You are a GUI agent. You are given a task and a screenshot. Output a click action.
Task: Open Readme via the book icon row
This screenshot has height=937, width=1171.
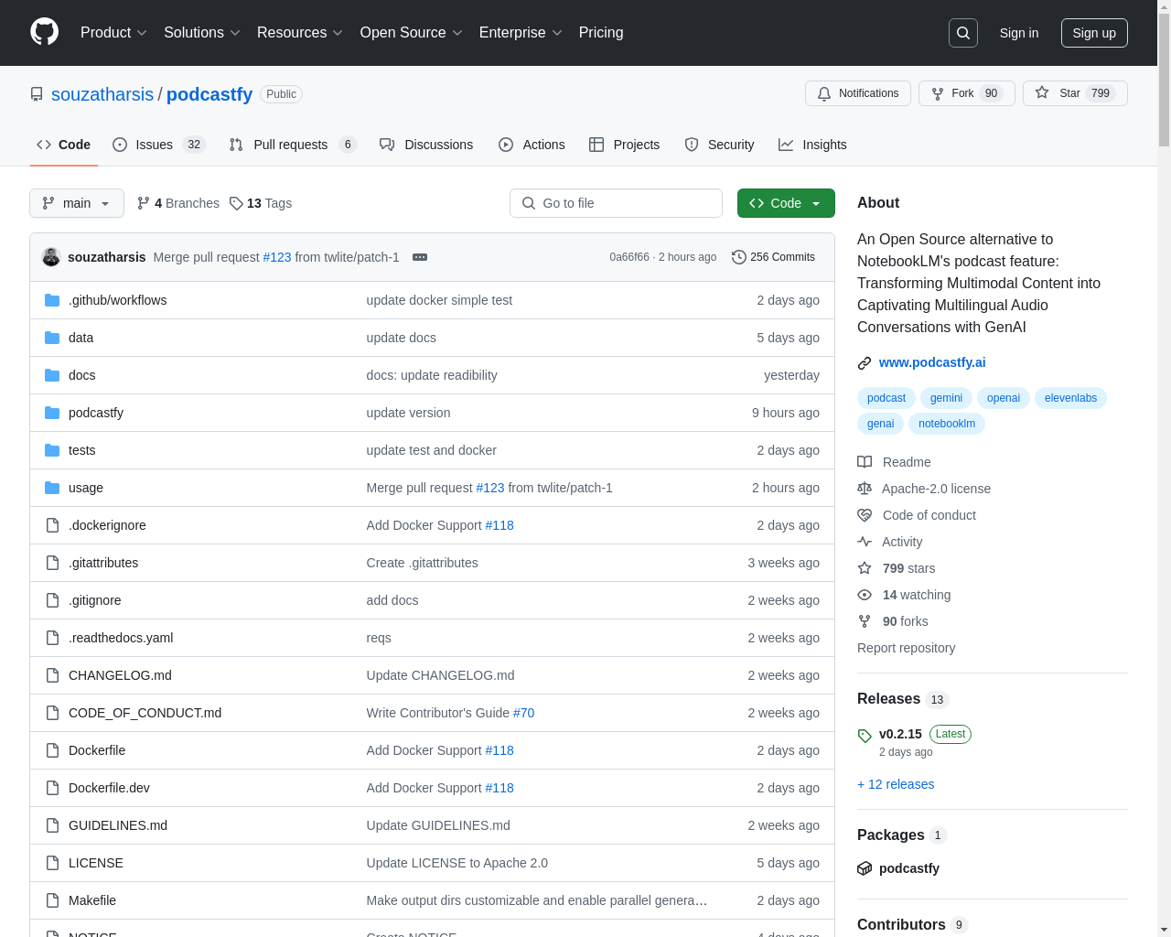[894, 462]
